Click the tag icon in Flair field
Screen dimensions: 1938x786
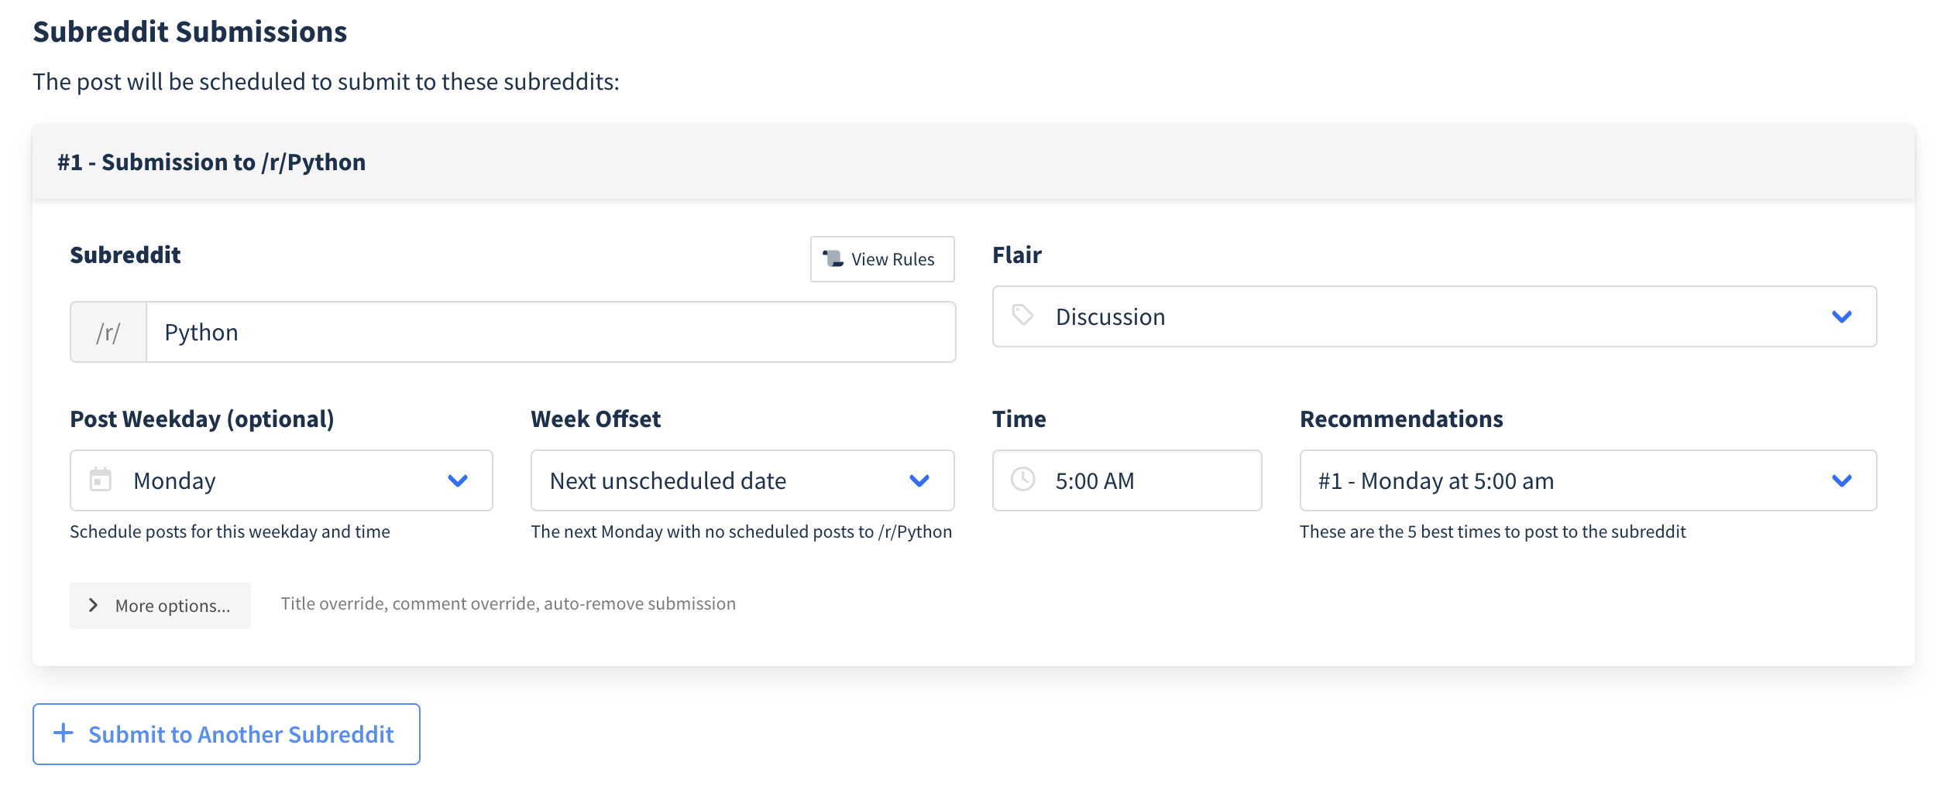click(x=1022, y=315)
